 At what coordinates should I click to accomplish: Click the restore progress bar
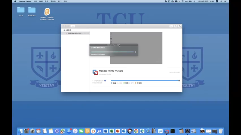point(112,52)
